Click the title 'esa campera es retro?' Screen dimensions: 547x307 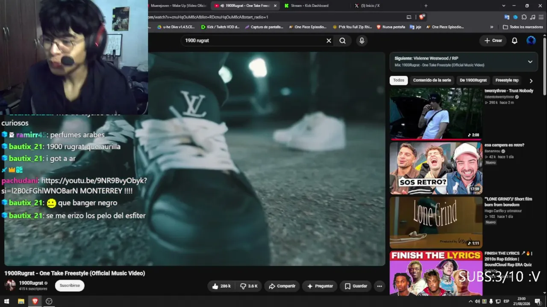pos(504,145)
